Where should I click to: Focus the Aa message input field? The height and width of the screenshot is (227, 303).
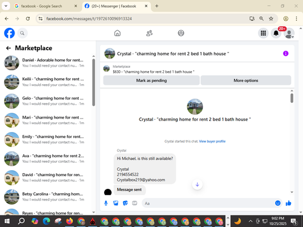[208, 203]
